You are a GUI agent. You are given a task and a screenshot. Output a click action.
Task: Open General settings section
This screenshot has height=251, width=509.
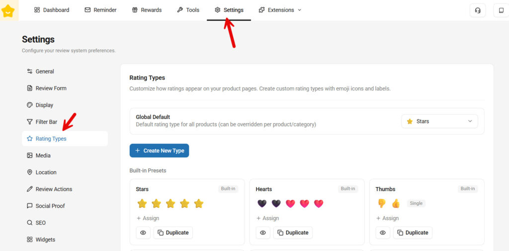coord(65,71)
